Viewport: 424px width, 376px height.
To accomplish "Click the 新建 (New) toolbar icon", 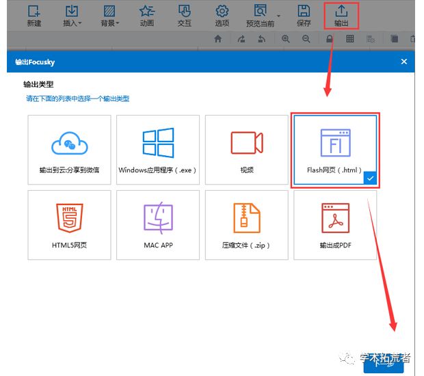I will 34,16.
